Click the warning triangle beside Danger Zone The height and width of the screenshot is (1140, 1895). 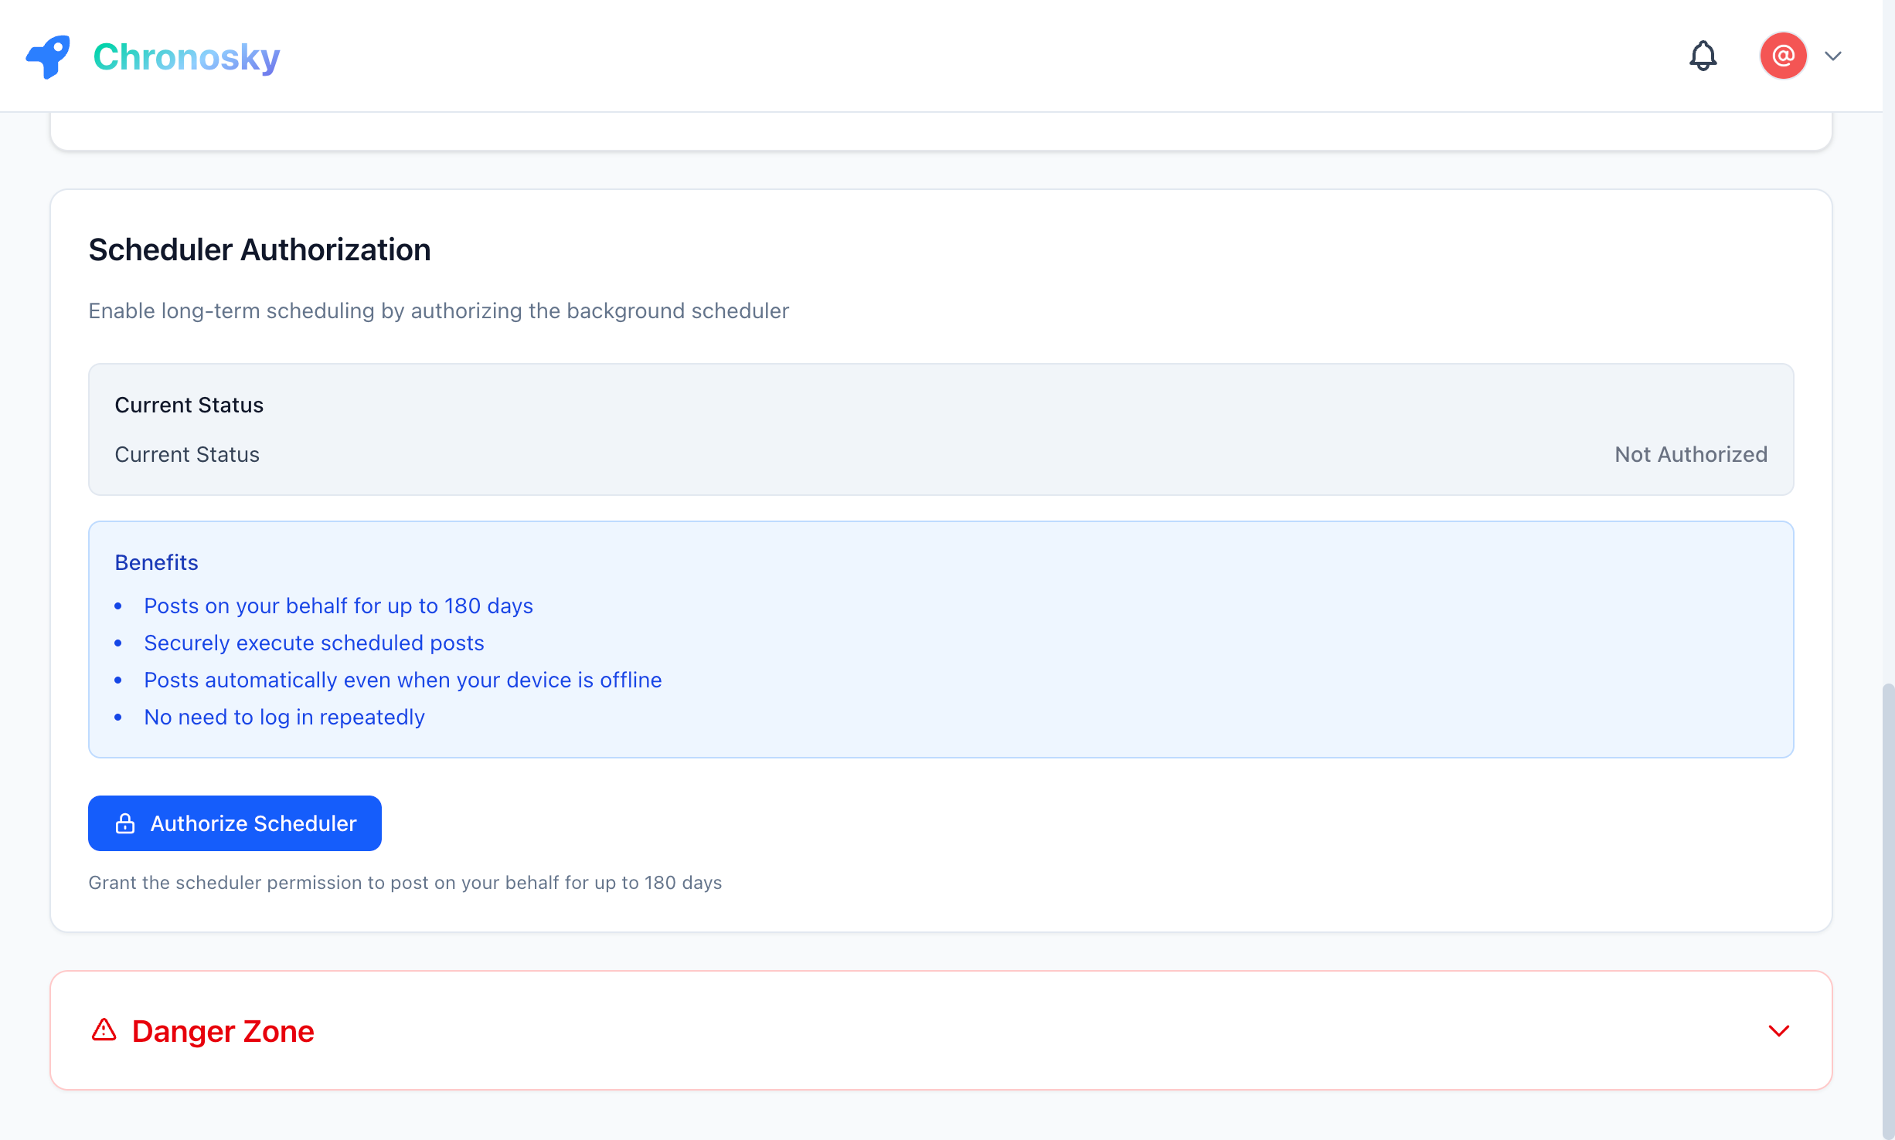(104, 1030)
